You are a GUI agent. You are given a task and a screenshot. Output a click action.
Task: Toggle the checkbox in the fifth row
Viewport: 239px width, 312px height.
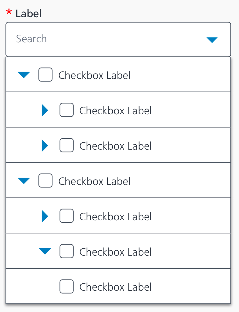(x=66, y=216)
